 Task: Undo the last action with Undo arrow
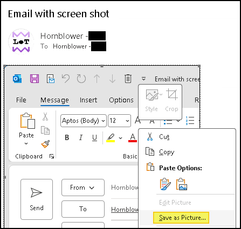tap(66, 79)
